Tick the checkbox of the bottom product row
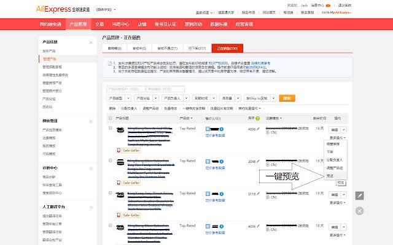Viewport: 393px width, 245px height. pos(111,225)
